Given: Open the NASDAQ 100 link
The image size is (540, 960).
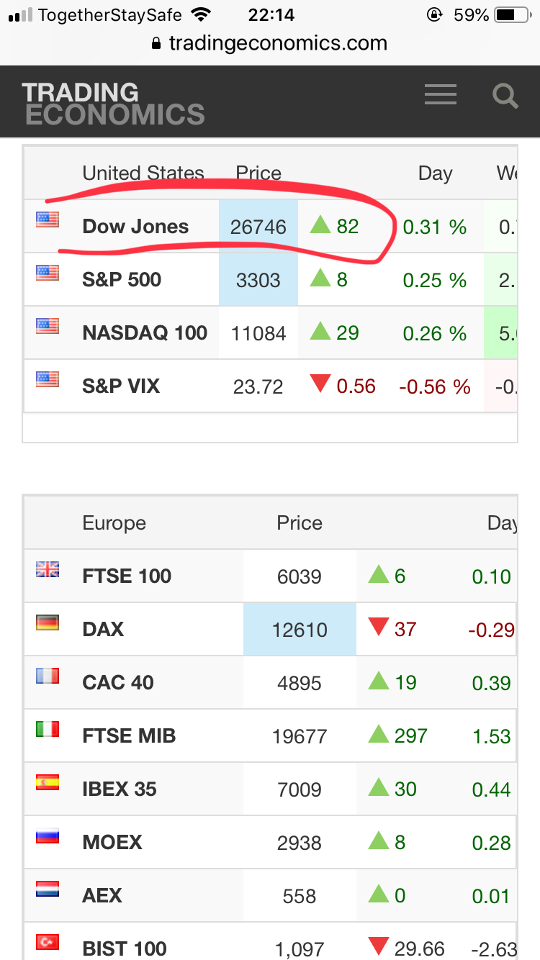Looking at the screenshot, I should pos(145,333).
